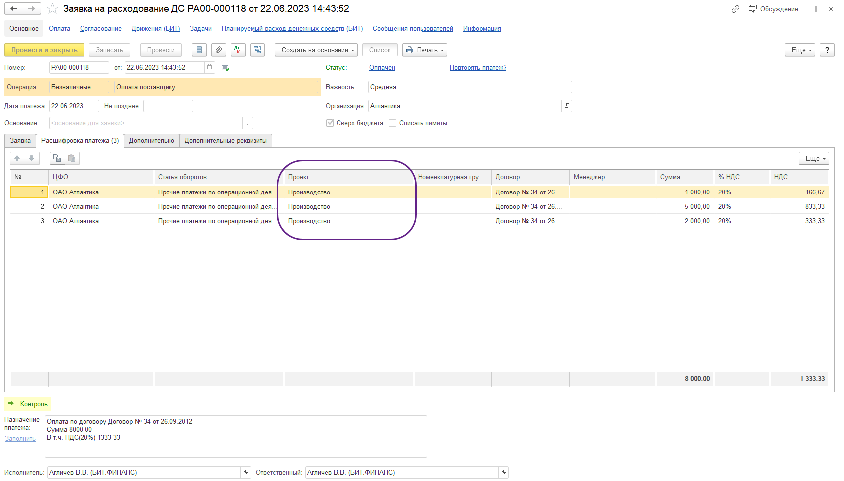Click Не позднее date field
The width and height of the screenshot is (844, 481).
[168, 106]
